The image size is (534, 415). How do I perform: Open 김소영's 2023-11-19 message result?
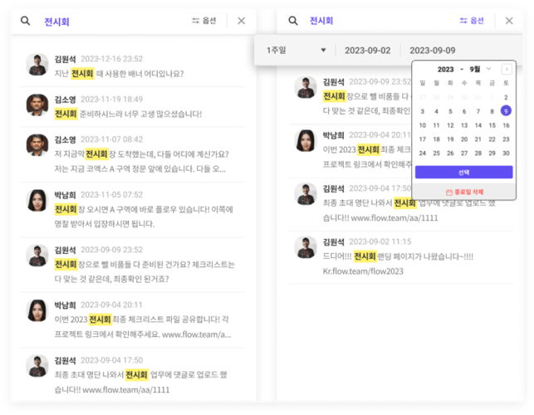tap(133, 106)
